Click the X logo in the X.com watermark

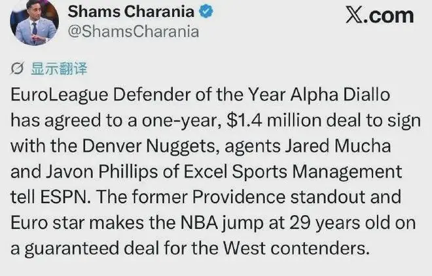(355, 16)
